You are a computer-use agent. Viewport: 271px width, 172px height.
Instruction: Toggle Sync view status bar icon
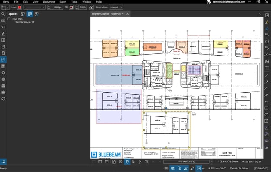coord(198,169)
